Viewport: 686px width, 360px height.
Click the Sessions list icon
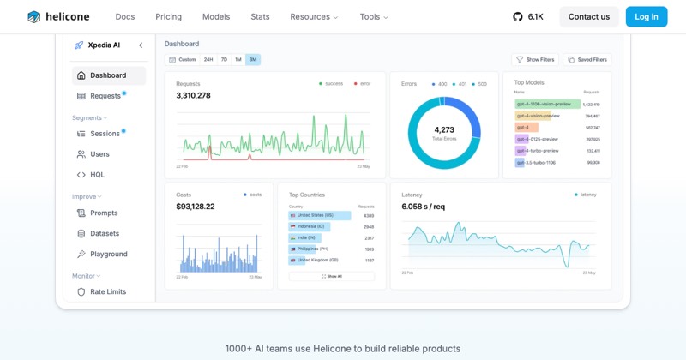point(81,134)
